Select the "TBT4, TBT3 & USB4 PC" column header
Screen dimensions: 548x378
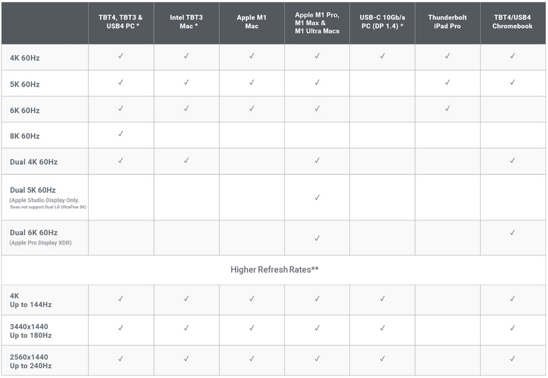121,22
